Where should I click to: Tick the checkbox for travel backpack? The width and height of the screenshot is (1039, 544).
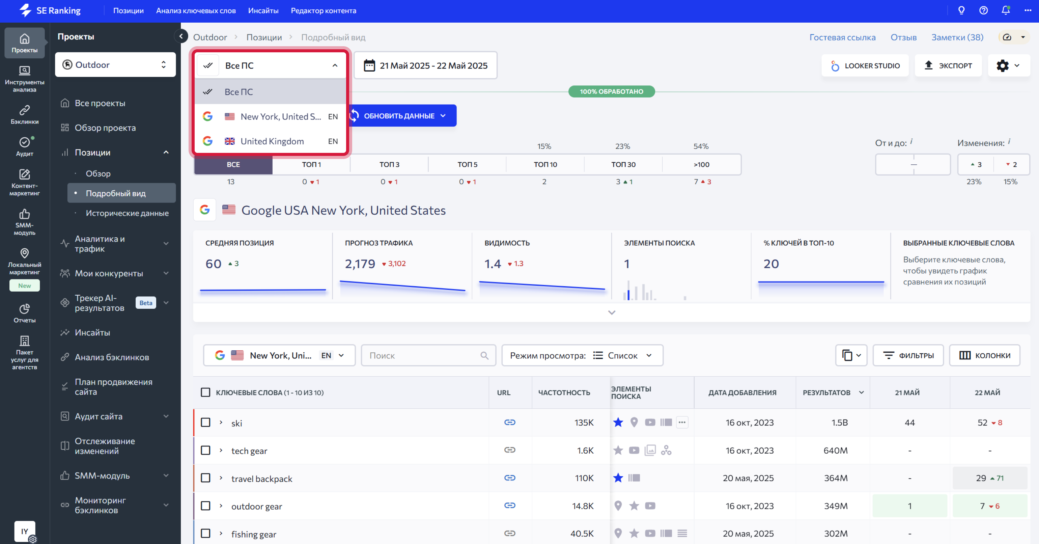tap(206, 478)
